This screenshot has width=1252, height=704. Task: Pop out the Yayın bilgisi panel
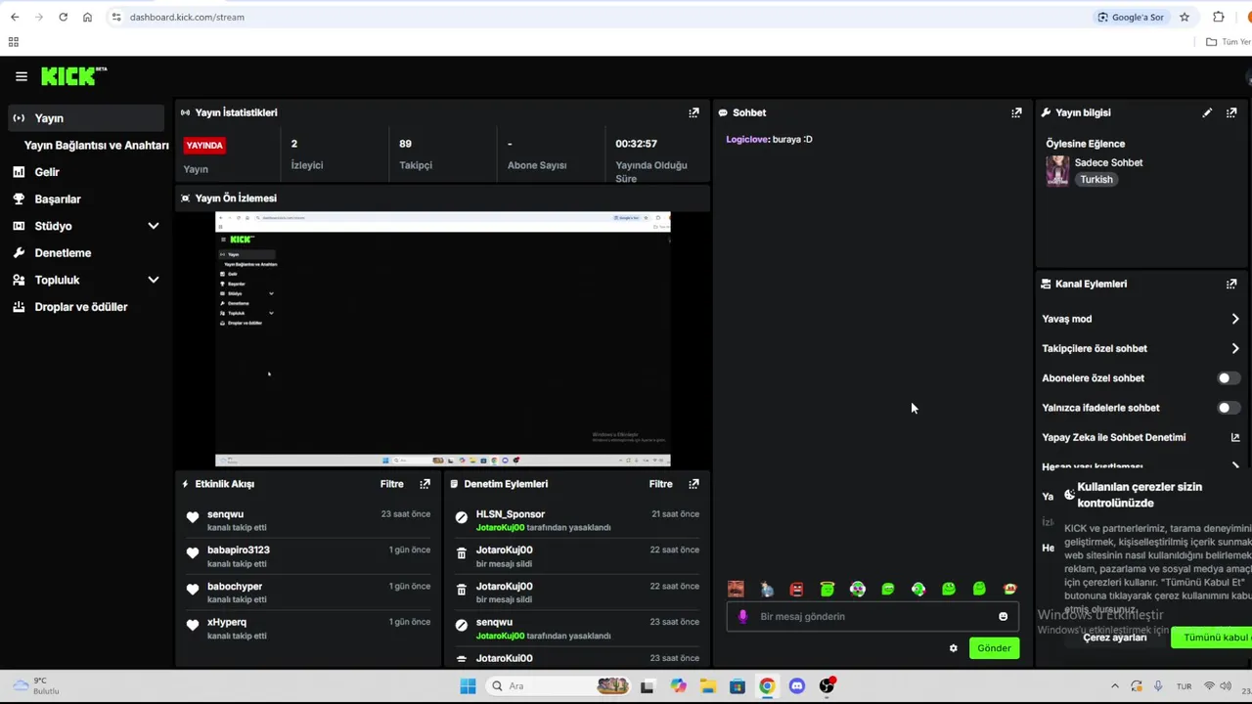[x=1231, y=112]
